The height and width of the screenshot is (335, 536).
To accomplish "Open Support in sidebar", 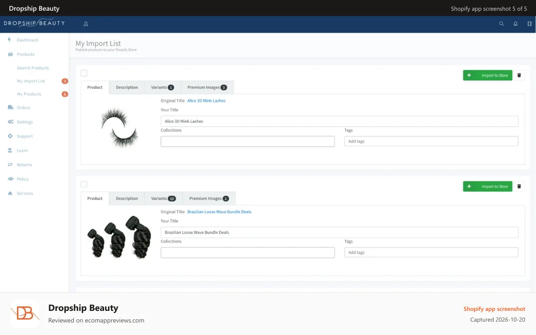I will [25, 136].
